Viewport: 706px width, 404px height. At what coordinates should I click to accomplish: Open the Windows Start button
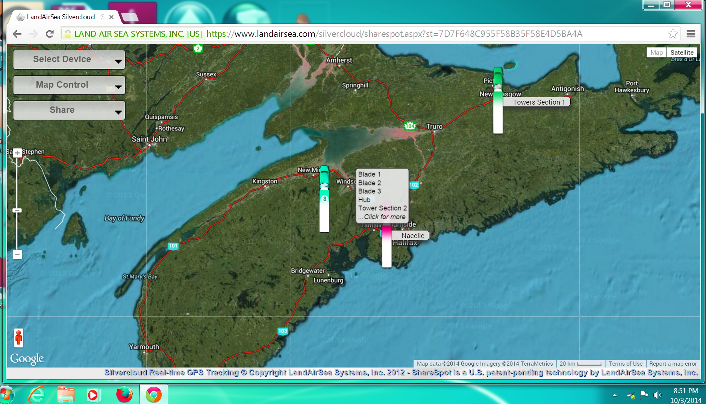coord(6,395)
